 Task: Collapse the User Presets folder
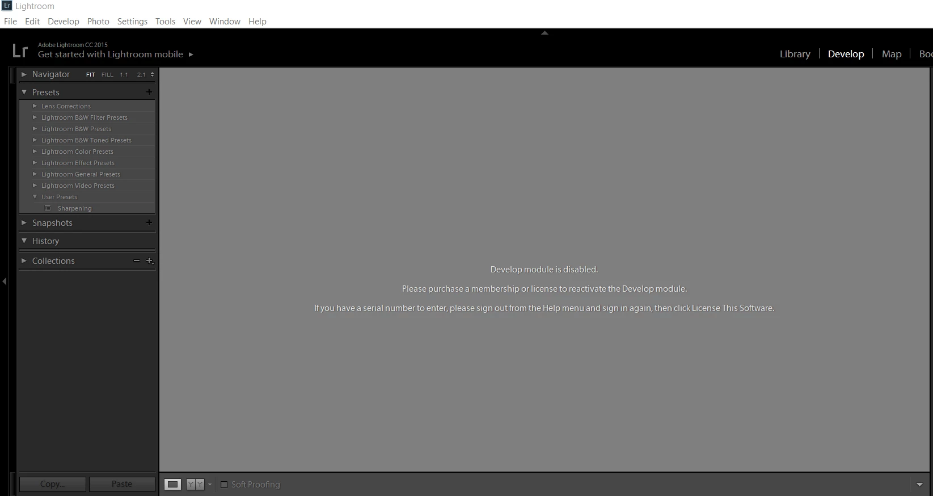tap(35, 197)
